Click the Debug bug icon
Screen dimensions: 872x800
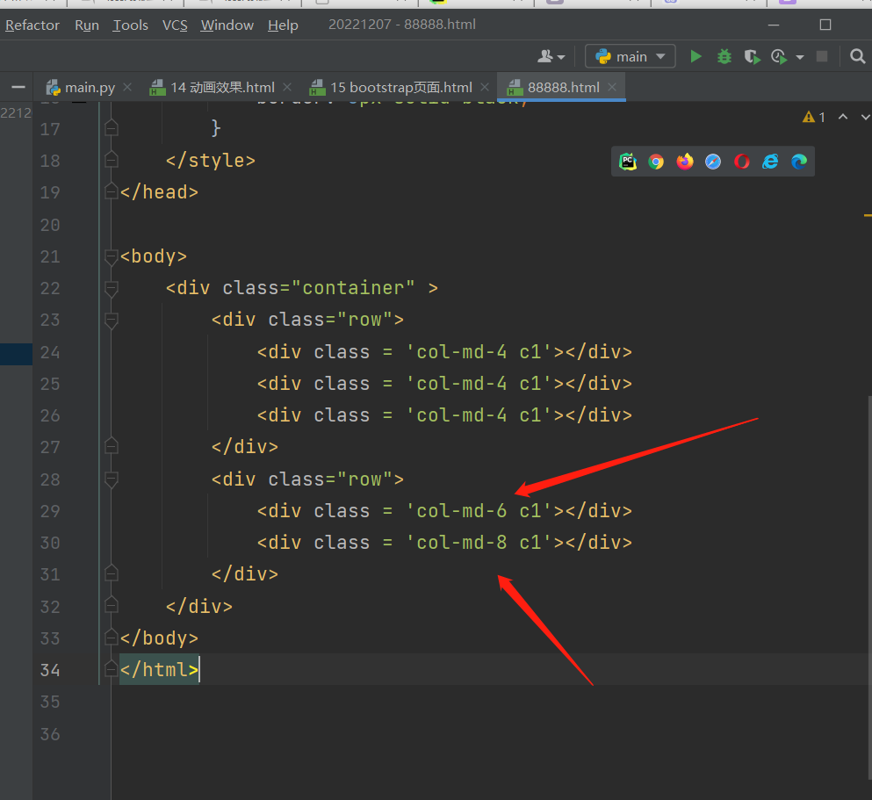click(x=724, y=56)
